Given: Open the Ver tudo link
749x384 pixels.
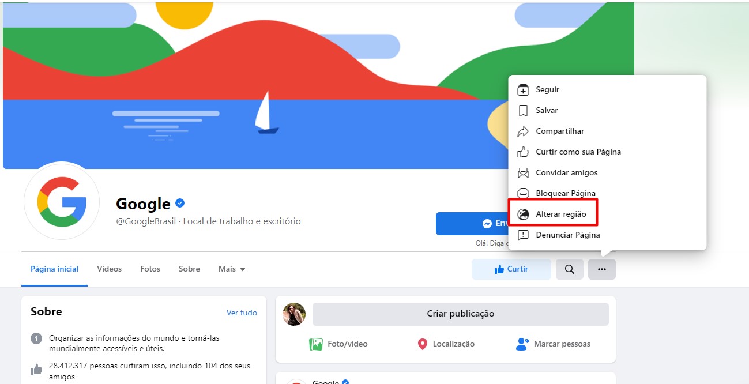Looking at the screenshot, I should click(242, 313).
